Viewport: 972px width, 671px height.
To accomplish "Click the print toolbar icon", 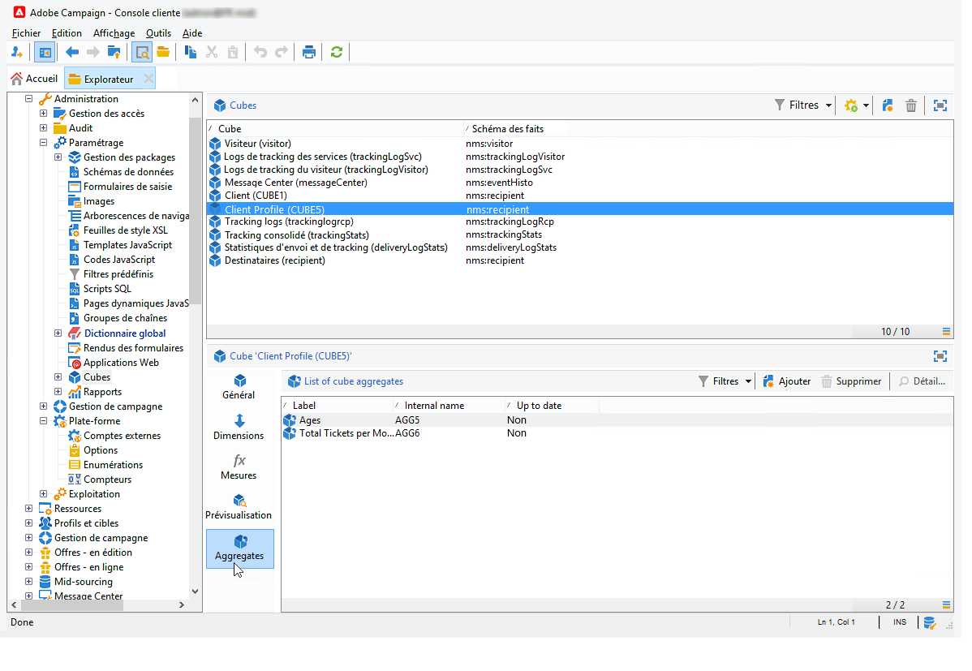I will tap(308, 52).
